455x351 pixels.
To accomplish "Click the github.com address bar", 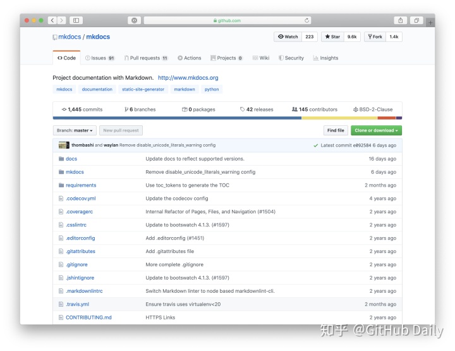I will [227, 20].
